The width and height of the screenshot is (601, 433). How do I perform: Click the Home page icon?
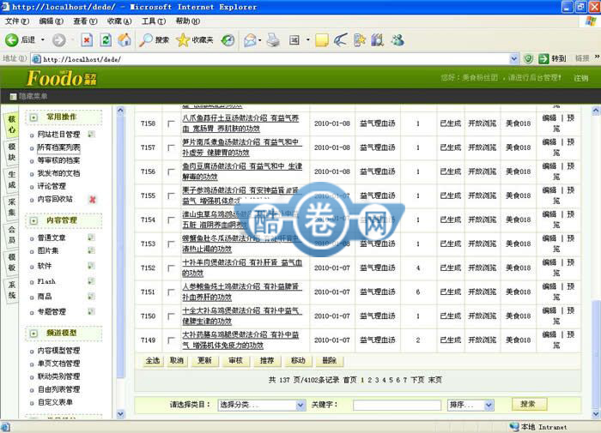(x=124, y=39)
